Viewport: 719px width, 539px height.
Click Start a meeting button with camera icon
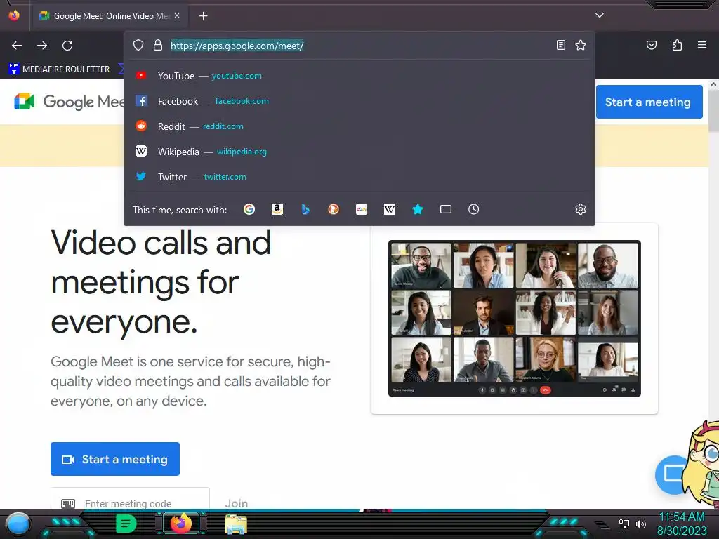click(115, 459)
